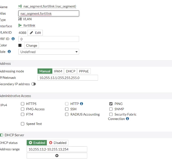Click the HTTP info icon
Screen dimensions: 172x160
[x=81, y=104]
